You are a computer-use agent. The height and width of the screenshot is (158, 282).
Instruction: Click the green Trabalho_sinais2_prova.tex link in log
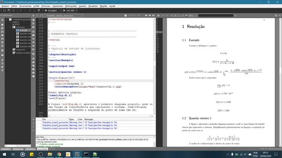51,144
